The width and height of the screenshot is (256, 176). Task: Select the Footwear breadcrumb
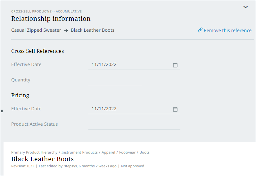[x=127, y=152]
